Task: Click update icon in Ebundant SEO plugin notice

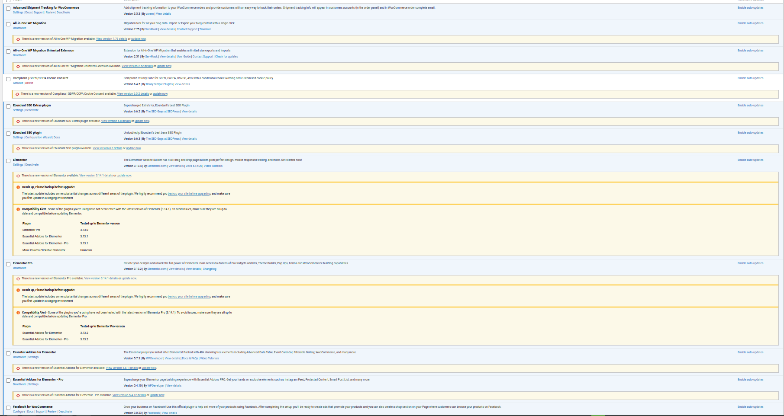Action: (x=18, y=149)
